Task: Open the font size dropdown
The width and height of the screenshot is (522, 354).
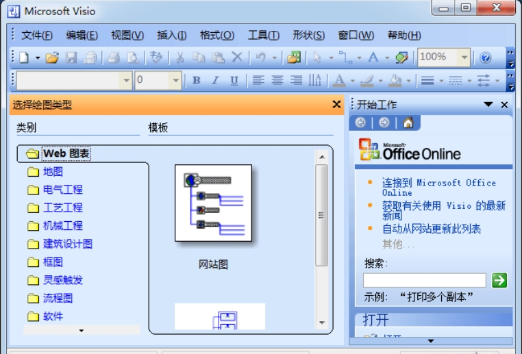Action: [175, 80]
